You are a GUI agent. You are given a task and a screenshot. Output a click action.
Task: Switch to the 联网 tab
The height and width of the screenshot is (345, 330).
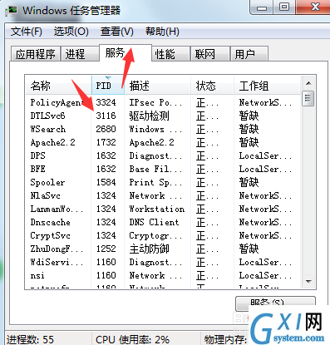tap(210, 54)
